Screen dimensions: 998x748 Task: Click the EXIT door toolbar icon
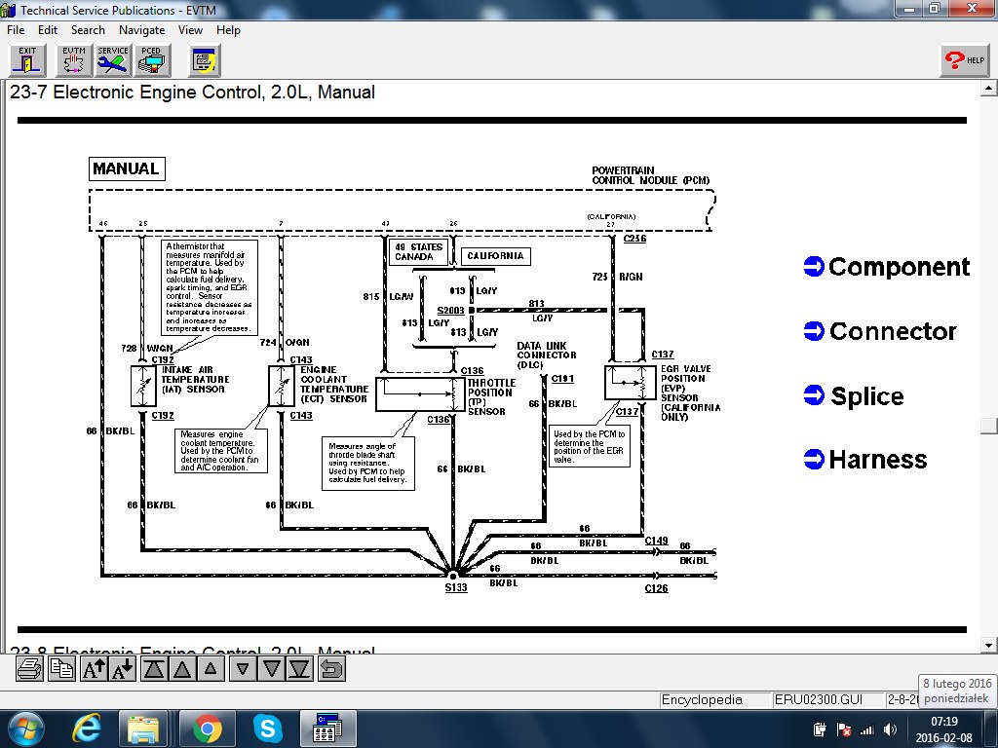(x=27, y=60)
